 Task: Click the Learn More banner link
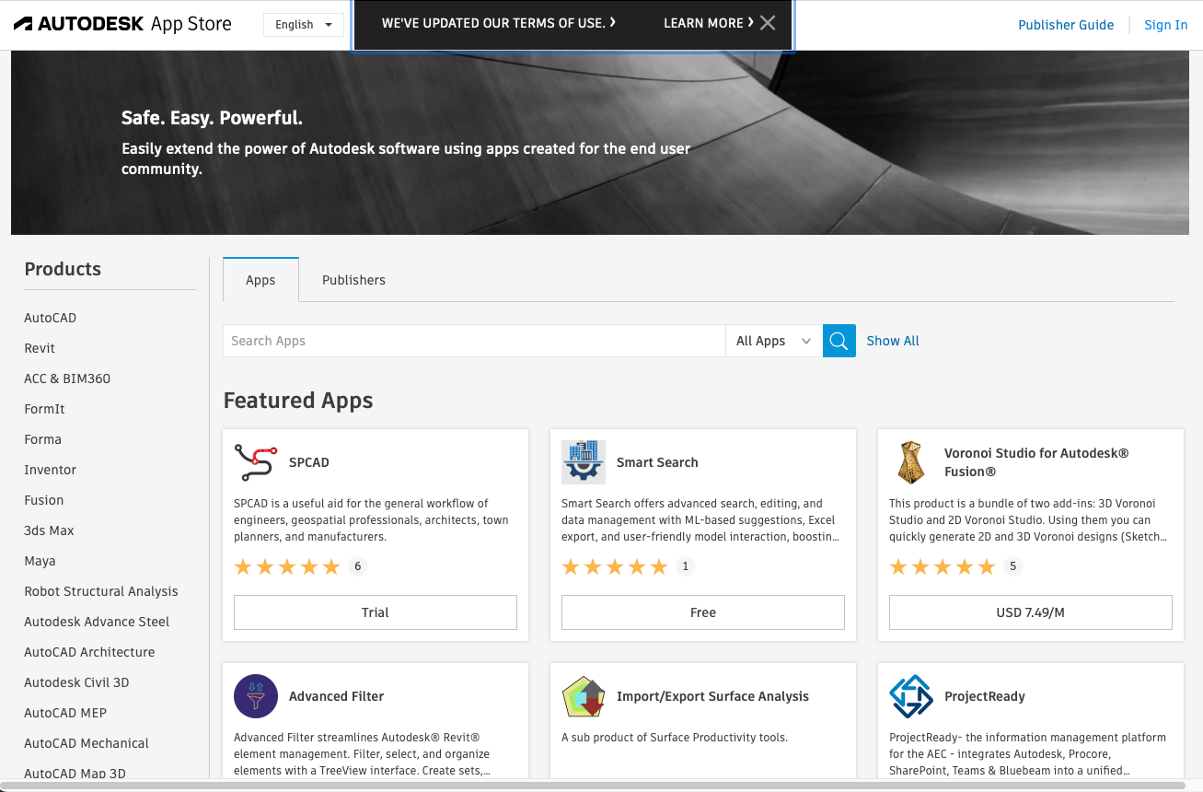(708, 23)
